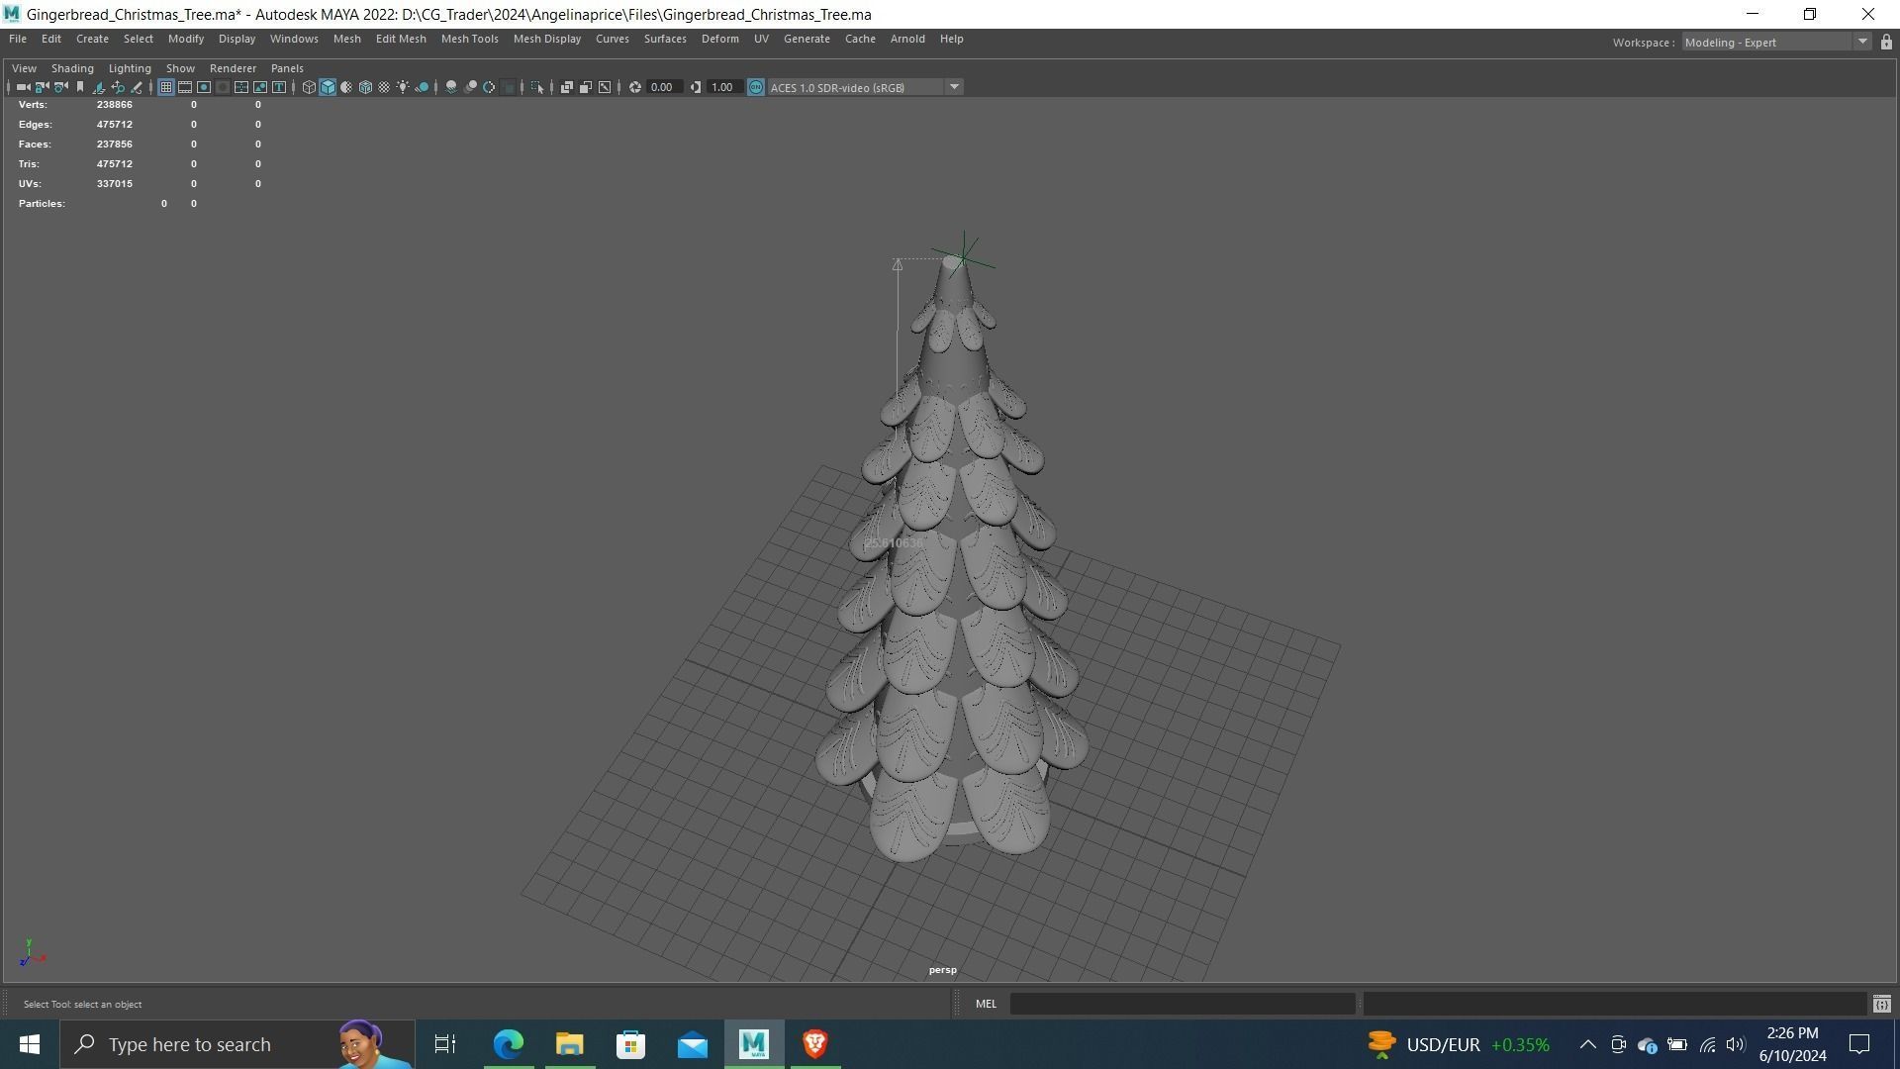Enable Textured display icon

(x=384, y=87)
